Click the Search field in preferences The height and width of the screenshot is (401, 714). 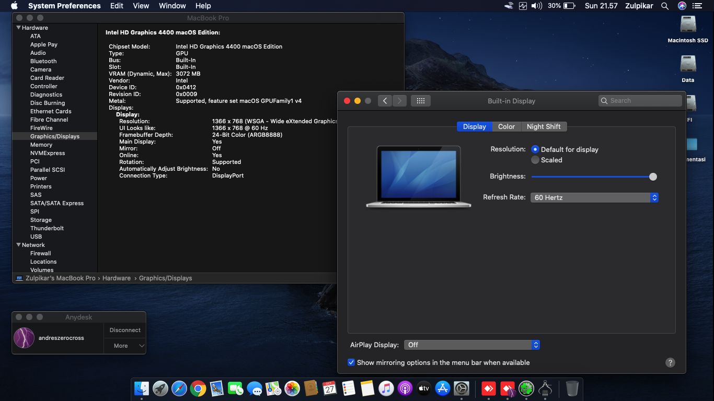[x=640, y=101]
